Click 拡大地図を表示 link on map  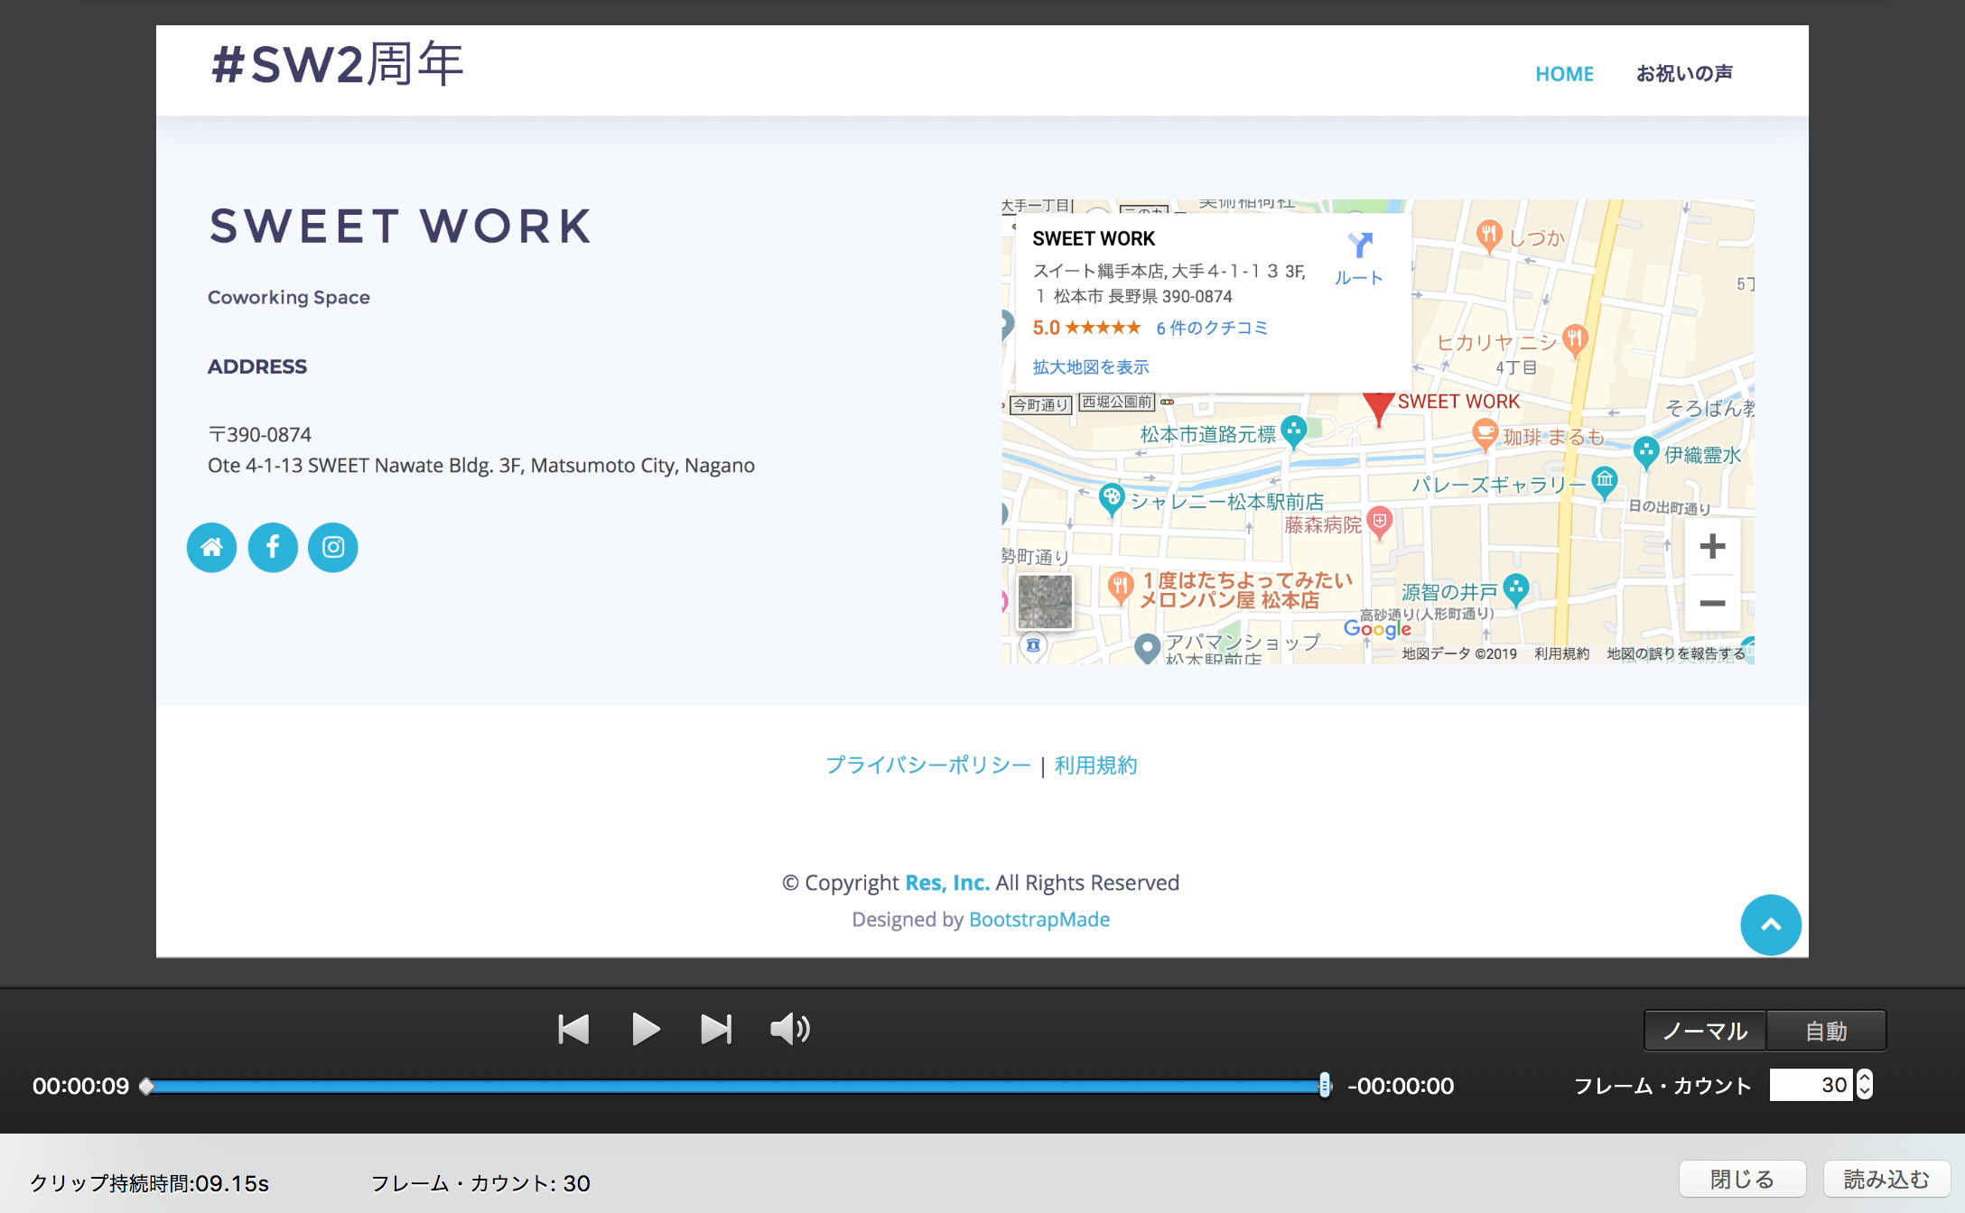pyautogui.click(x=1091, y=366)
